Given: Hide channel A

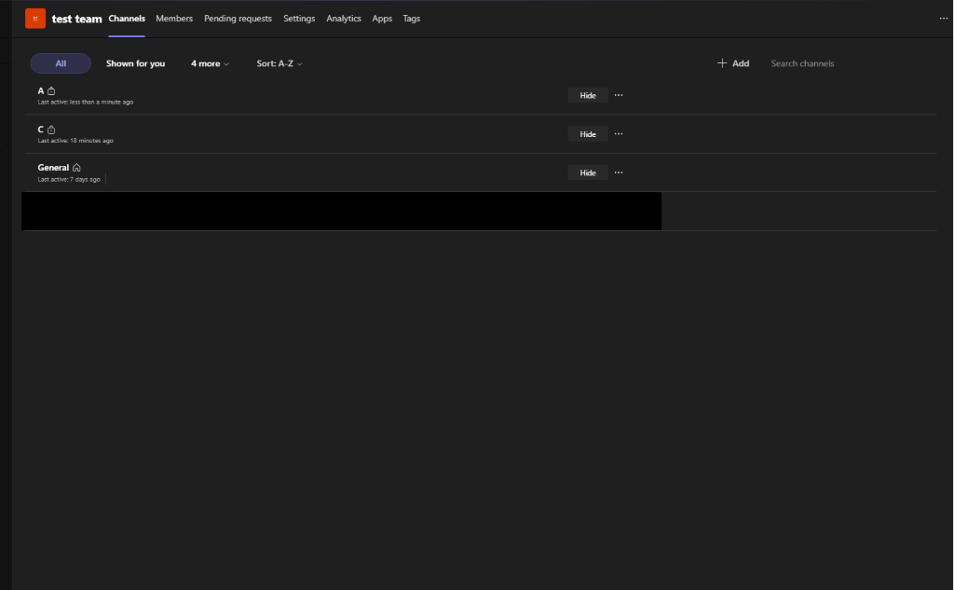Looking at the screenshot, I should (588, 95).
